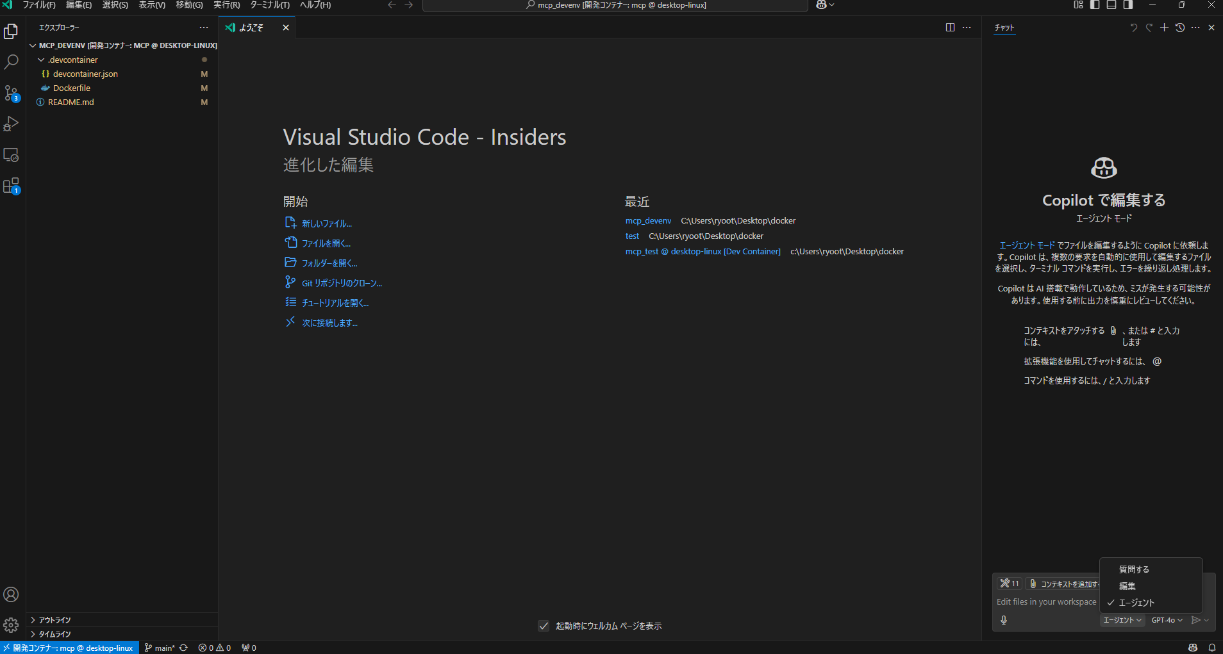1223x654 pixels.
Task: Send the chat message
Action: (1195, 620)
